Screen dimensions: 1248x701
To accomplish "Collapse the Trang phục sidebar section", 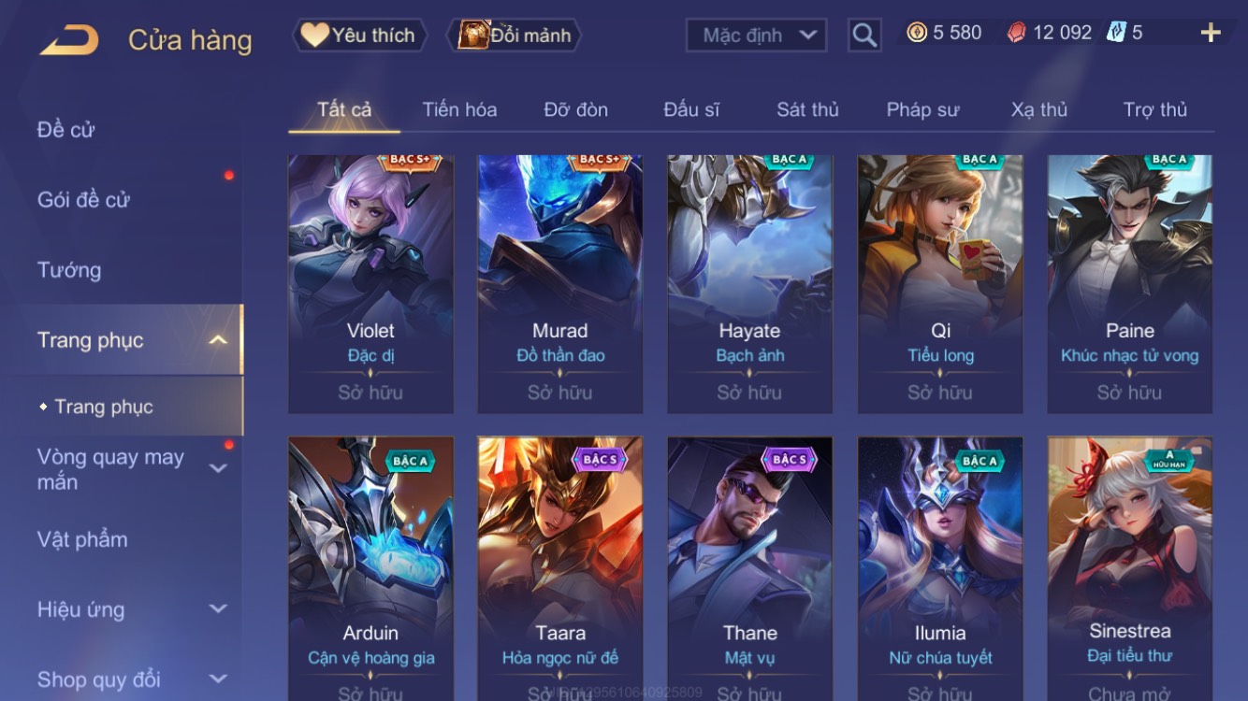I will (x=217, y=340).
